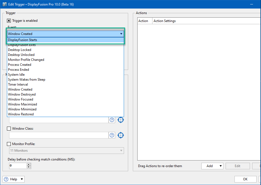Select Desktop Unlocked event
Image resolution: width=261 pixels, height=185 pixels.
65,55
